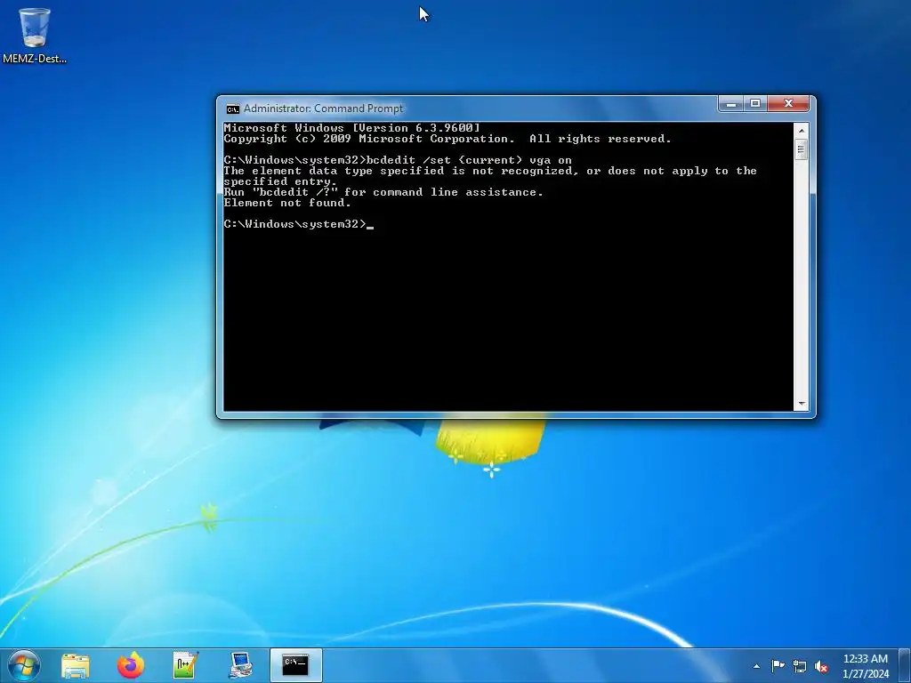Screen dimensions: 911x683
Task: Click the 'Copyright (c) 2009 Microsoft Corporation' line
Action: pyautogui.click(x=447, y=138)
